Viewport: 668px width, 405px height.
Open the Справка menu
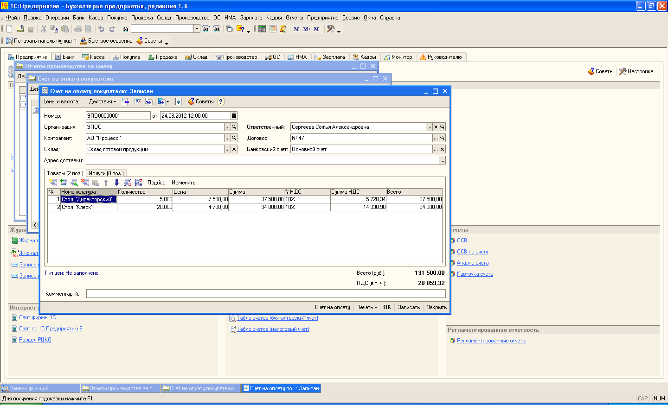390,18
